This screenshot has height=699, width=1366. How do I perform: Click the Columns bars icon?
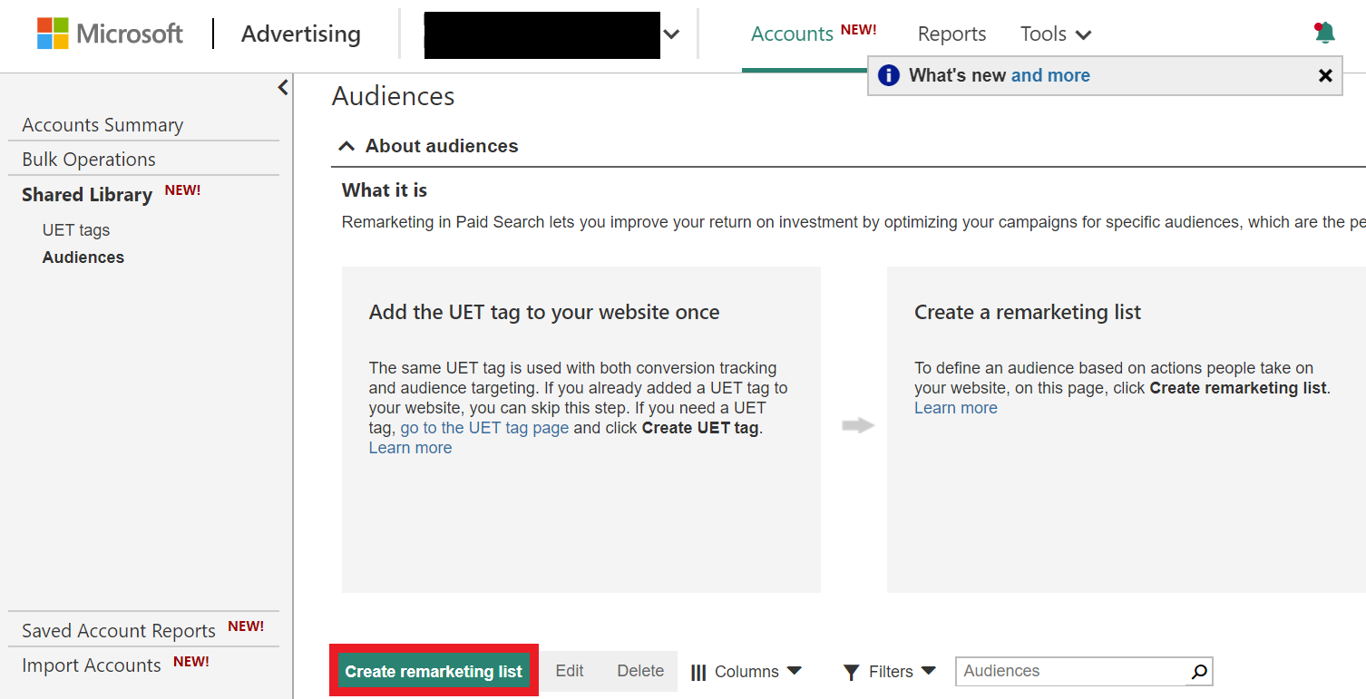point(698,672)
